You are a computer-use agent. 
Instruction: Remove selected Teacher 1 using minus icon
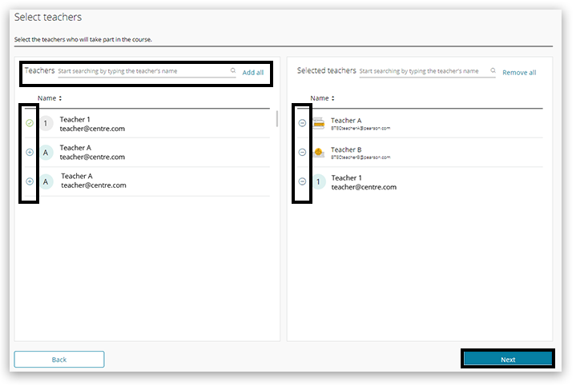pyautogui.click(x=302, y=181)
